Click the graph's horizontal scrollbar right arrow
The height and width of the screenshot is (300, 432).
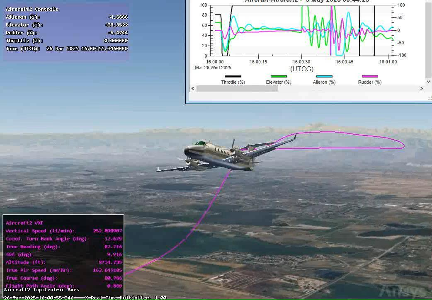coord(421,88)
